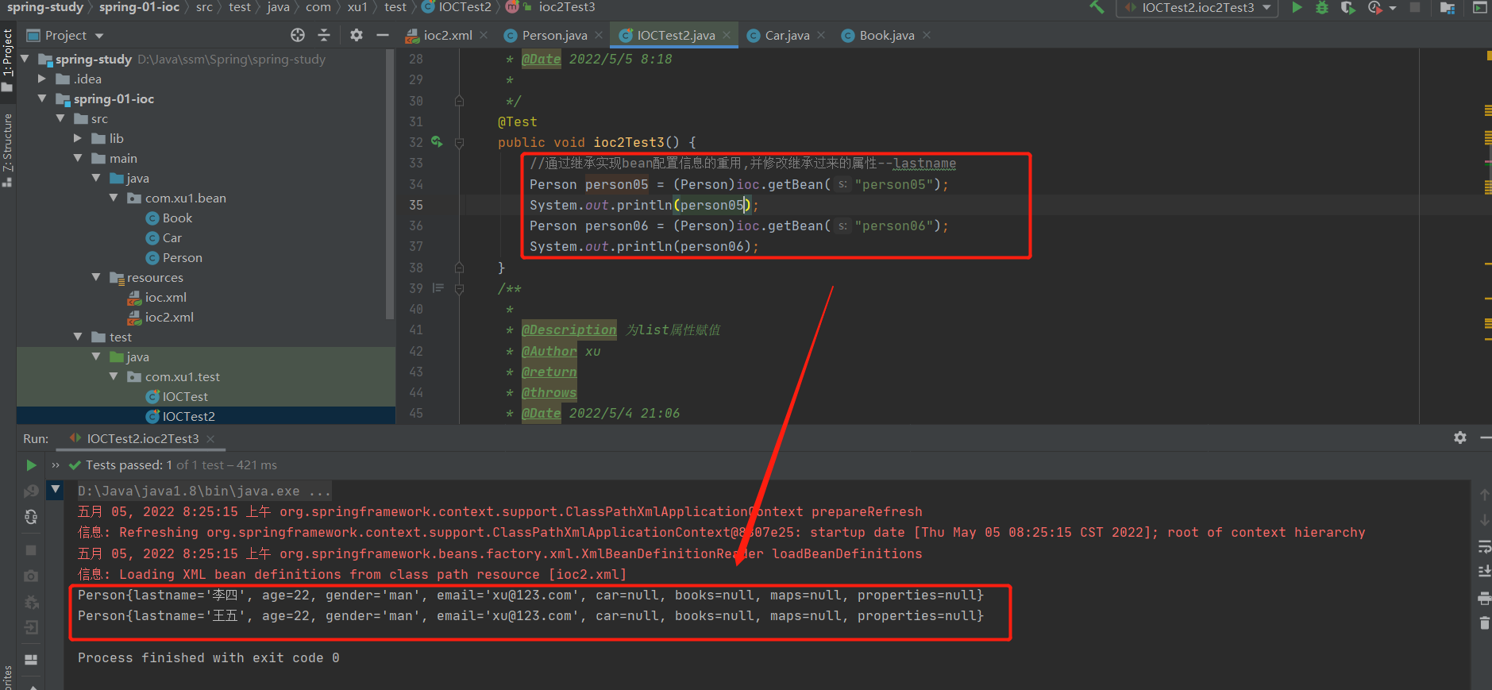Collapse the spring-01-ioc module
Viewport: 1492px width, 690px height.
tap(42, 98)
